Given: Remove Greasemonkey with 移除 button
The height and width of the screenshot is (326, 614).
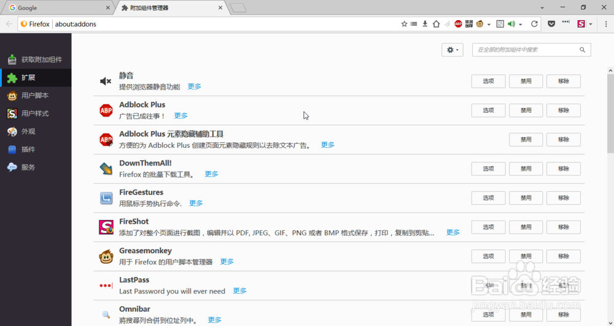Looking at the screenshot, I should (x=564, y=256).
